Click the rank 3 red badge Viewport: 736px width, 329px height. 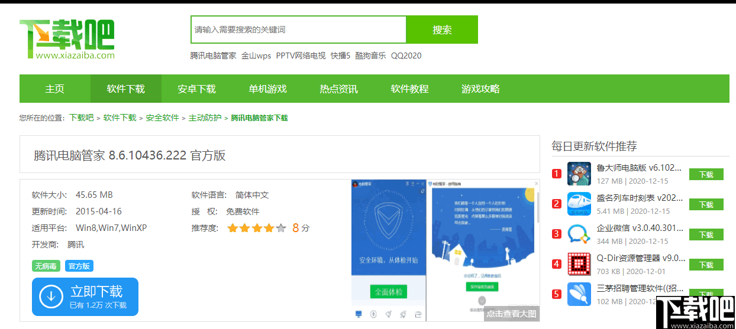557,234
